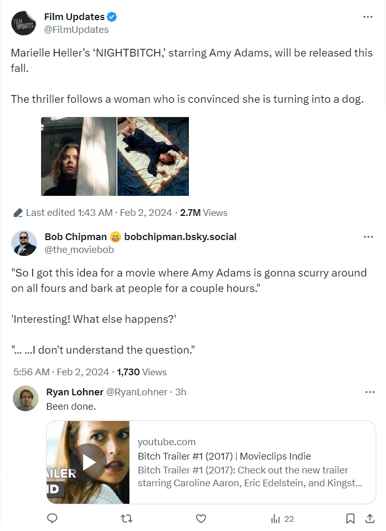Repost Ryan Lohner's reply
Image resolution: width=386 pixels, height=531 pixels.
(126, 518)
